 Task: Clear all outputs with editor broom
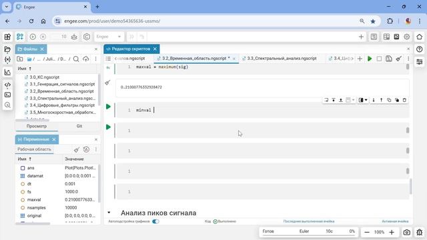pos(399,59)
